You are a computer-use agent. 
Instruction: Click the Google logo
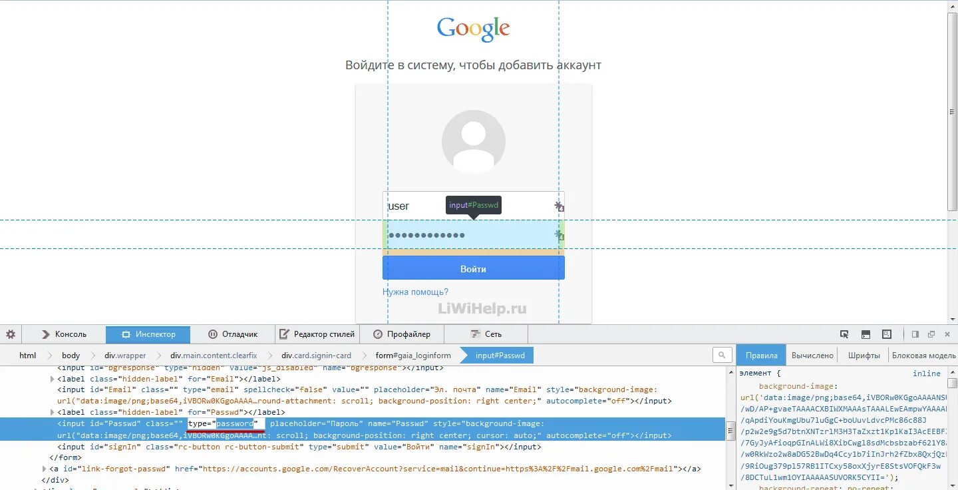(473, 29)
